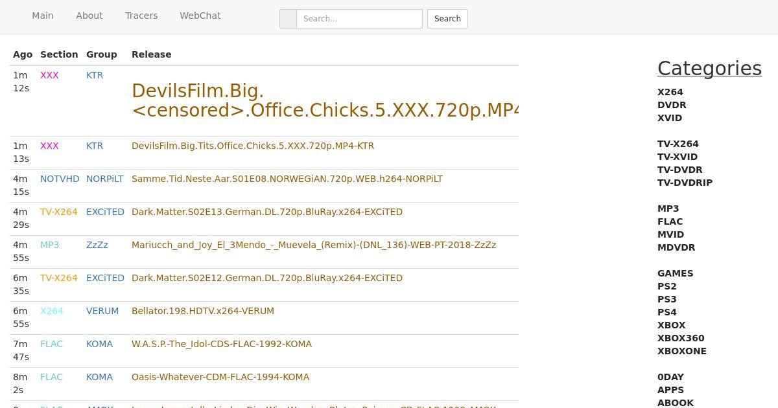Open Bellator.198.HDTV.x264-VERUM release
Viewport: 778px width, 408px height.
(x=203, y=311)
